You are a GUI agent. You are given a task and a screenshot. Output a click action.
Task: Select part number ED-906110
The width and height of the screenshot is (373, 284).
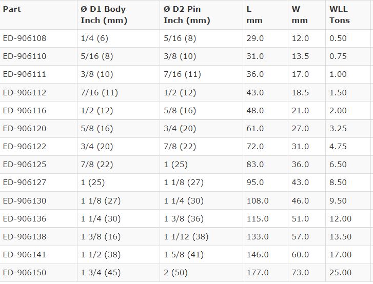pyautogui.click(x=25, y=56)
